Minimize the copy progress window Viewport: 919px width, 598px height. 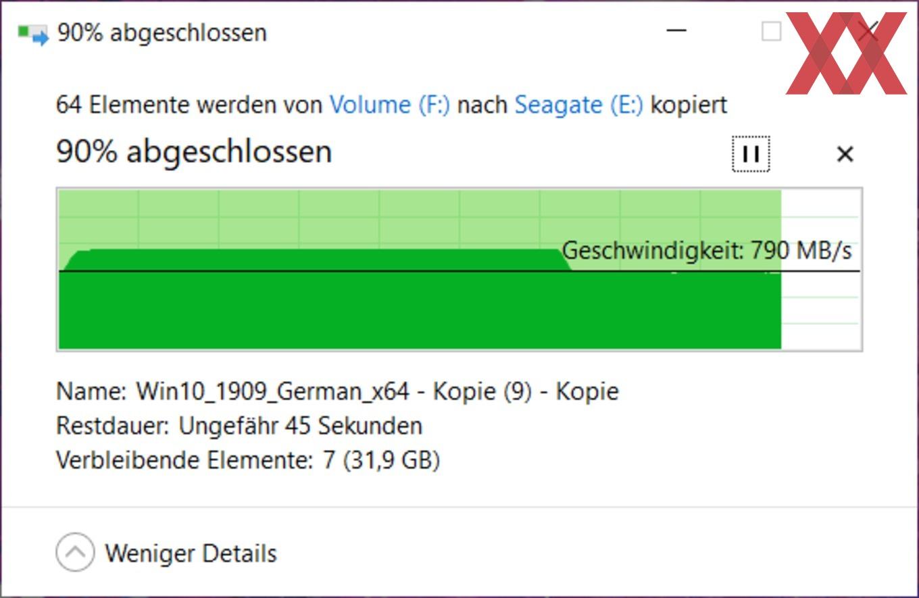click(x=676, y=30)
